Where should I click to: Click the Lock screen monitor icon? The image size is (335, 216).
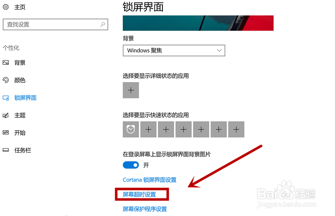pyautogui.click(x=6, y=98)
